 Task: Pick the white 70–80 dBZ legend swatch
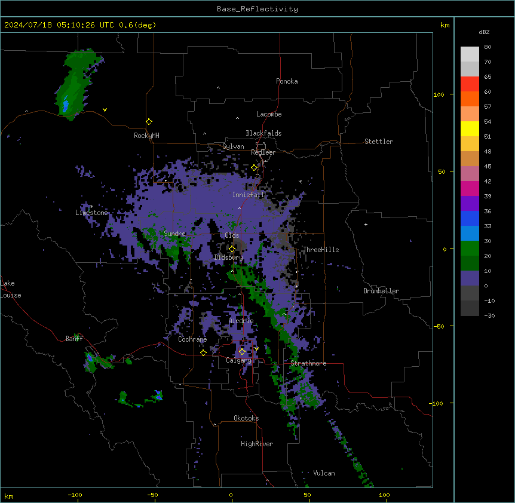tap(470, 54)
